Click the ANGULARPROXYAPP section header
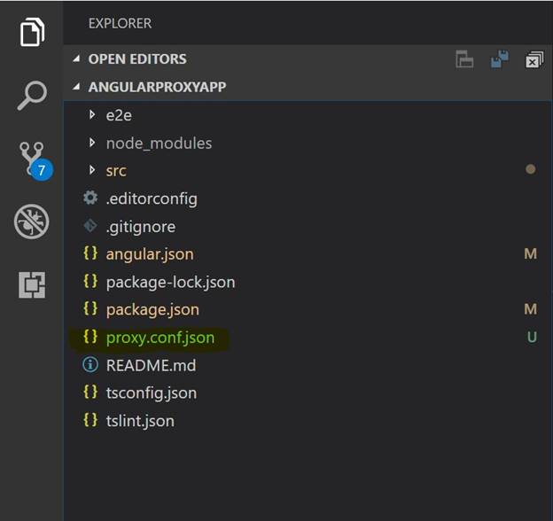Viewport: 553px width, 521px height. pyautogui.click(x=157, y=87)
